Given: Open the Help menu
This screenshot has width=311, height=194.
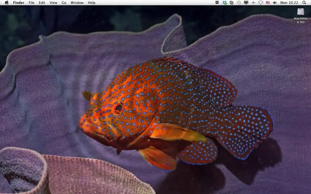Looking at the screenshot, I should coord(92,3).
